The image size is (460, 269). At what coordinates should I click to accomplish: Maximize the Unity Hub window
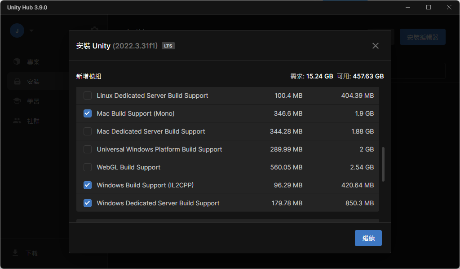click(x=428, y=7)
